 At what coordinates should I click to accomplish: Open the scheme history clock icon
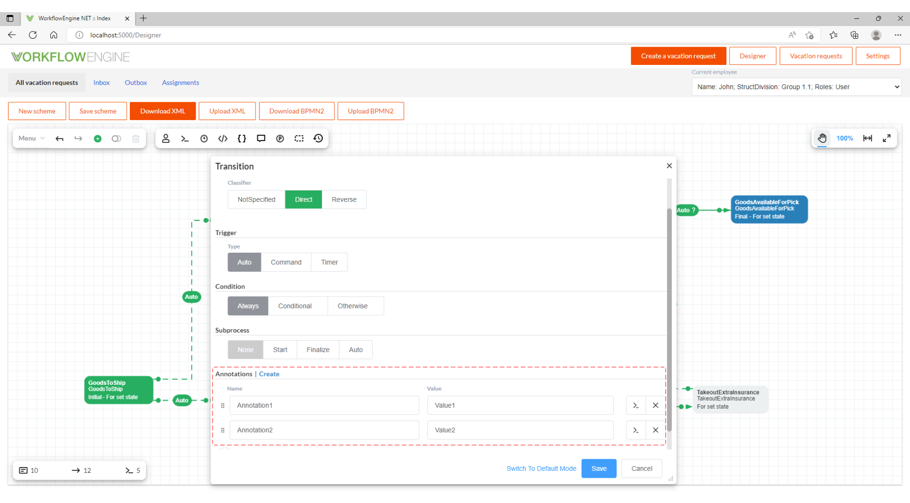318,139
